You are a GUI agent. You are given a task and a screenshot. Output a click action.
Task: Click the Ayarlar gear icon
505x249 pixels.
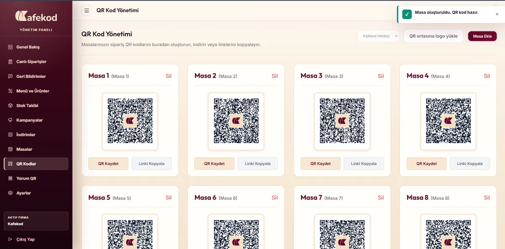click(11, 193)
